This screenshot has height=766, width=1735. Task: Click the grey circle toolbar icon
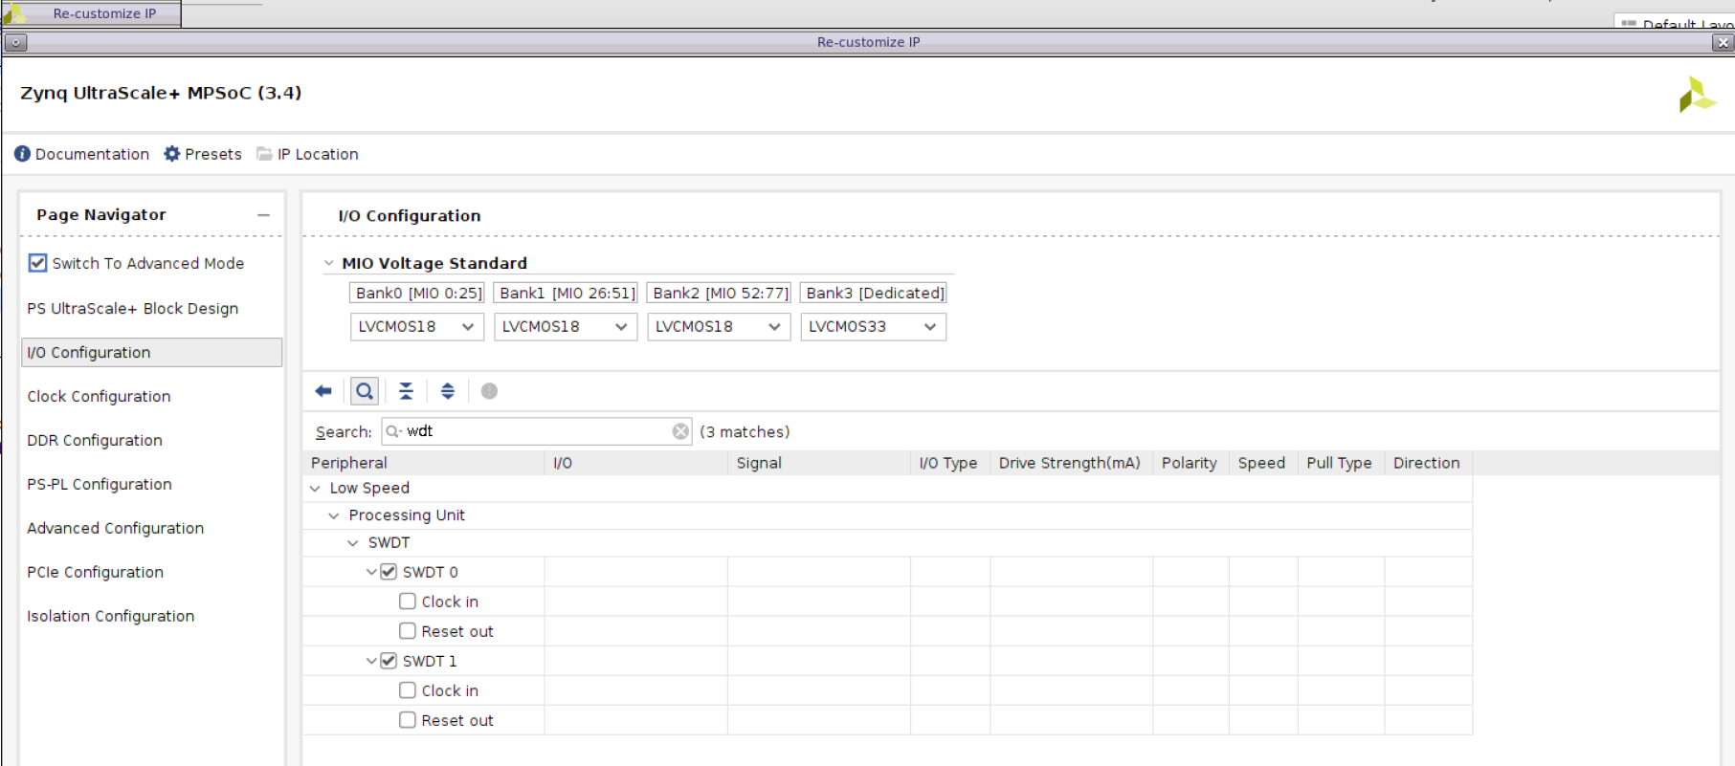pyautogui.click(x=489, y=391)
